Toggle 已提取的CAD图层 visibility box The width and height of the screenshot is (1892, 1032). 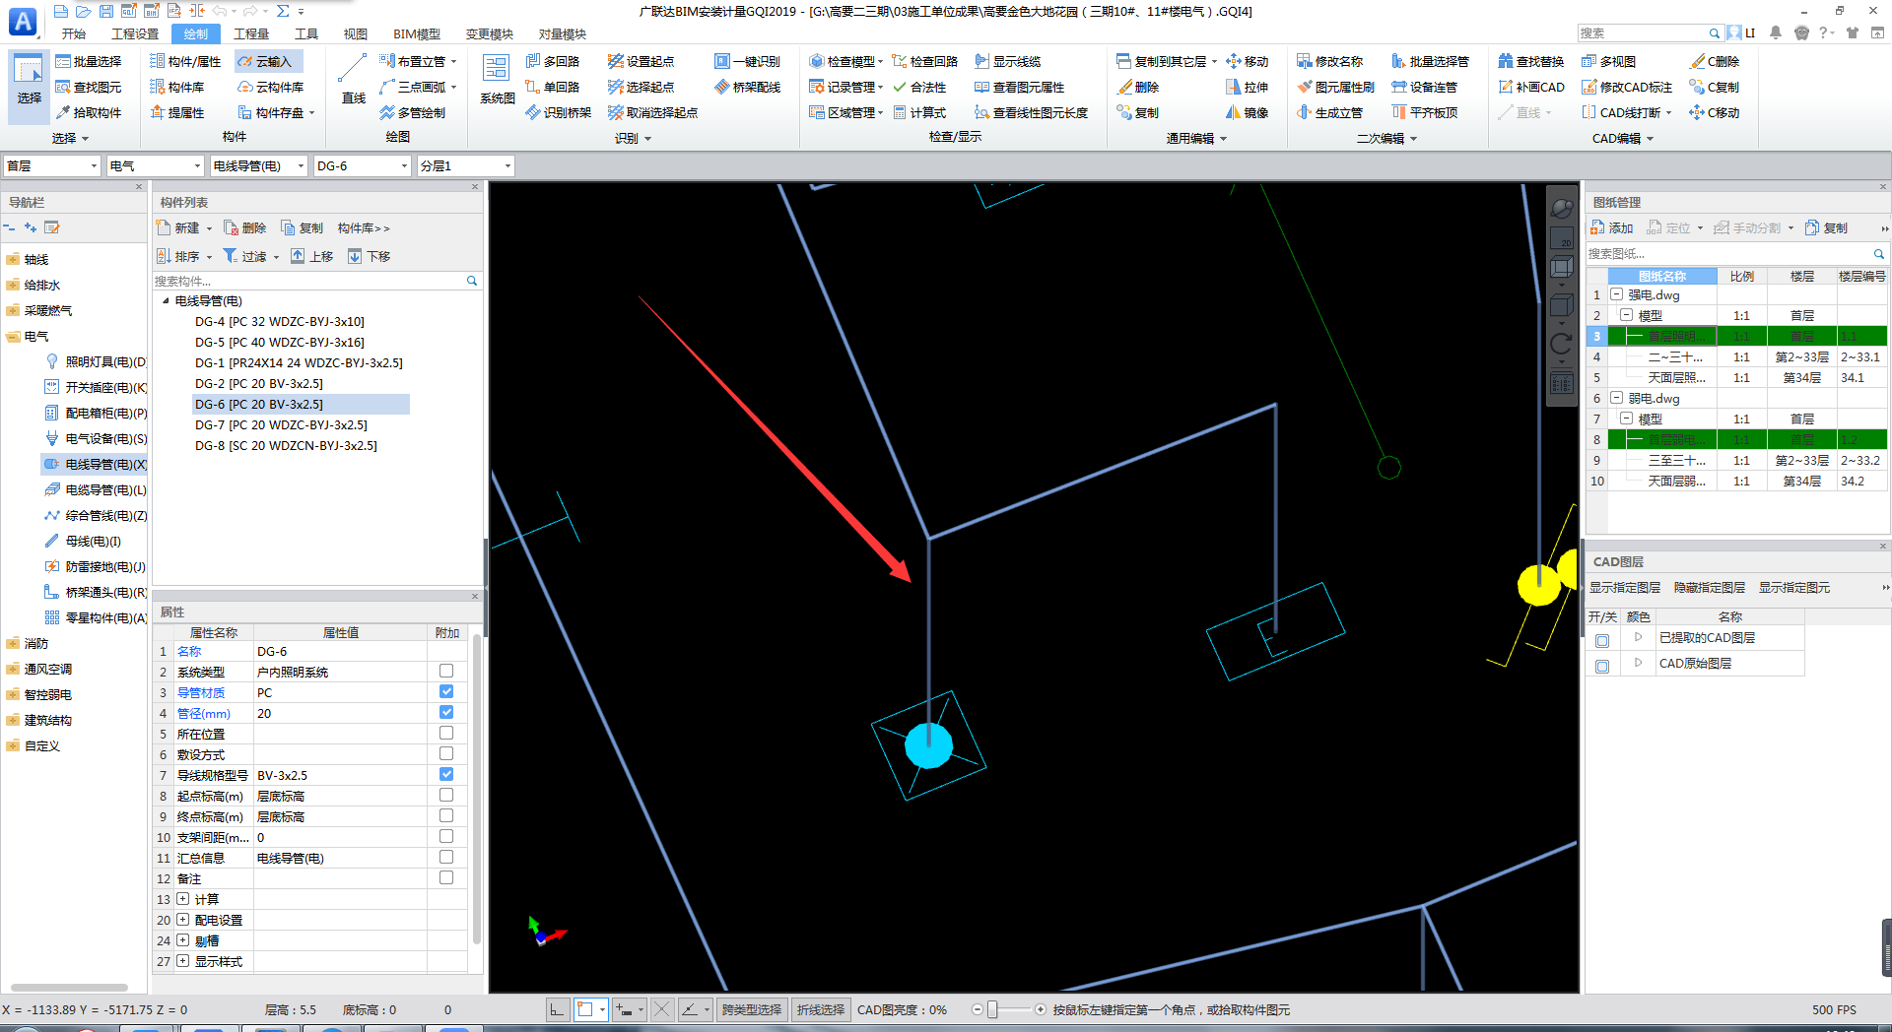[1602, 641]
